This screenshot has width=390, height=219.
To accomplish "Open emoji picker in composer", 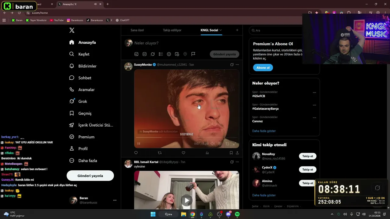I will pos(169,54).
